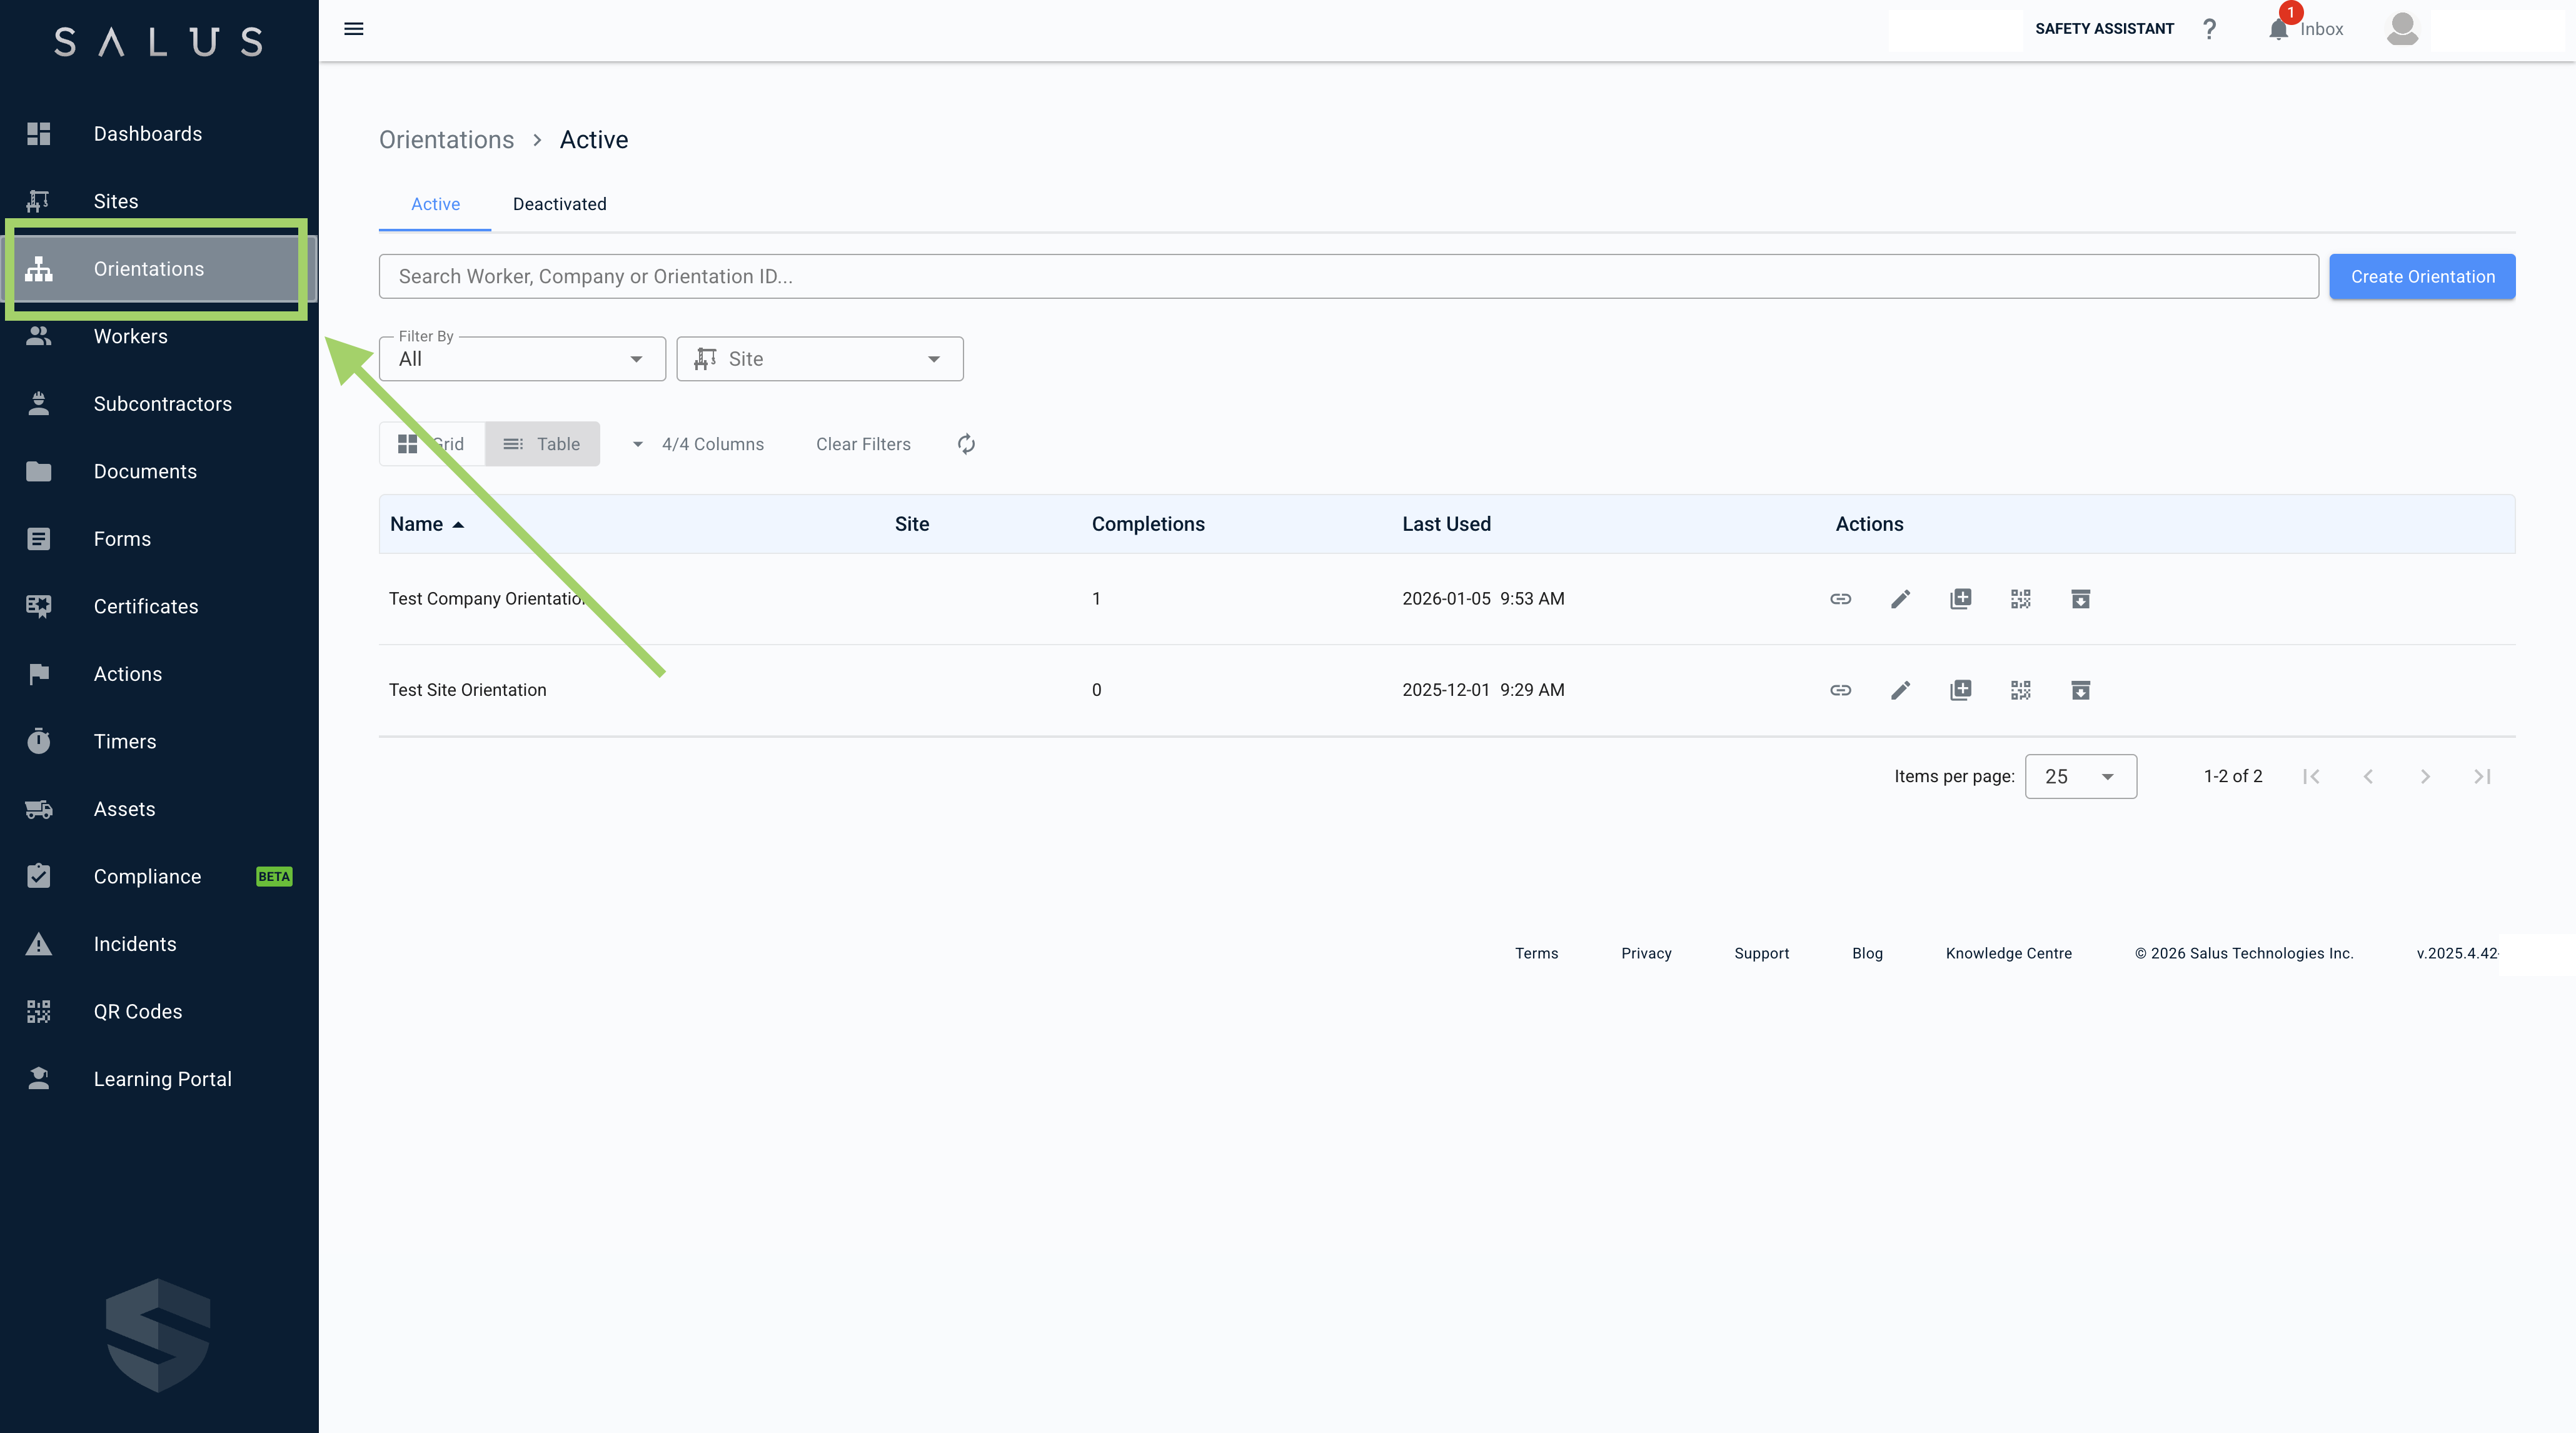Copy link for Test Company Orientation
Image resolution: width=2576 pixels, height=1433 pixels.
(1840, 599)
